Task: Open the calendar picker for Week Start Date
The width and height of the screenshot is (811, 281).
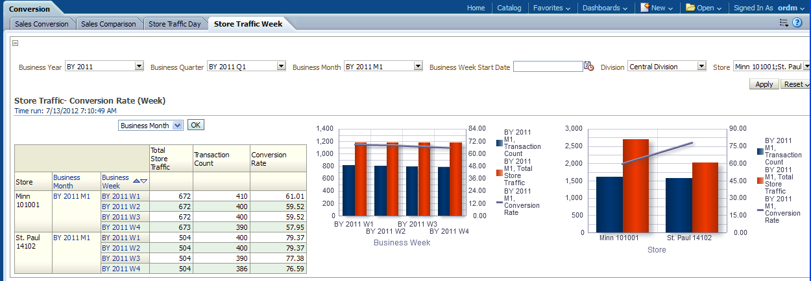Action: [589, 66]
